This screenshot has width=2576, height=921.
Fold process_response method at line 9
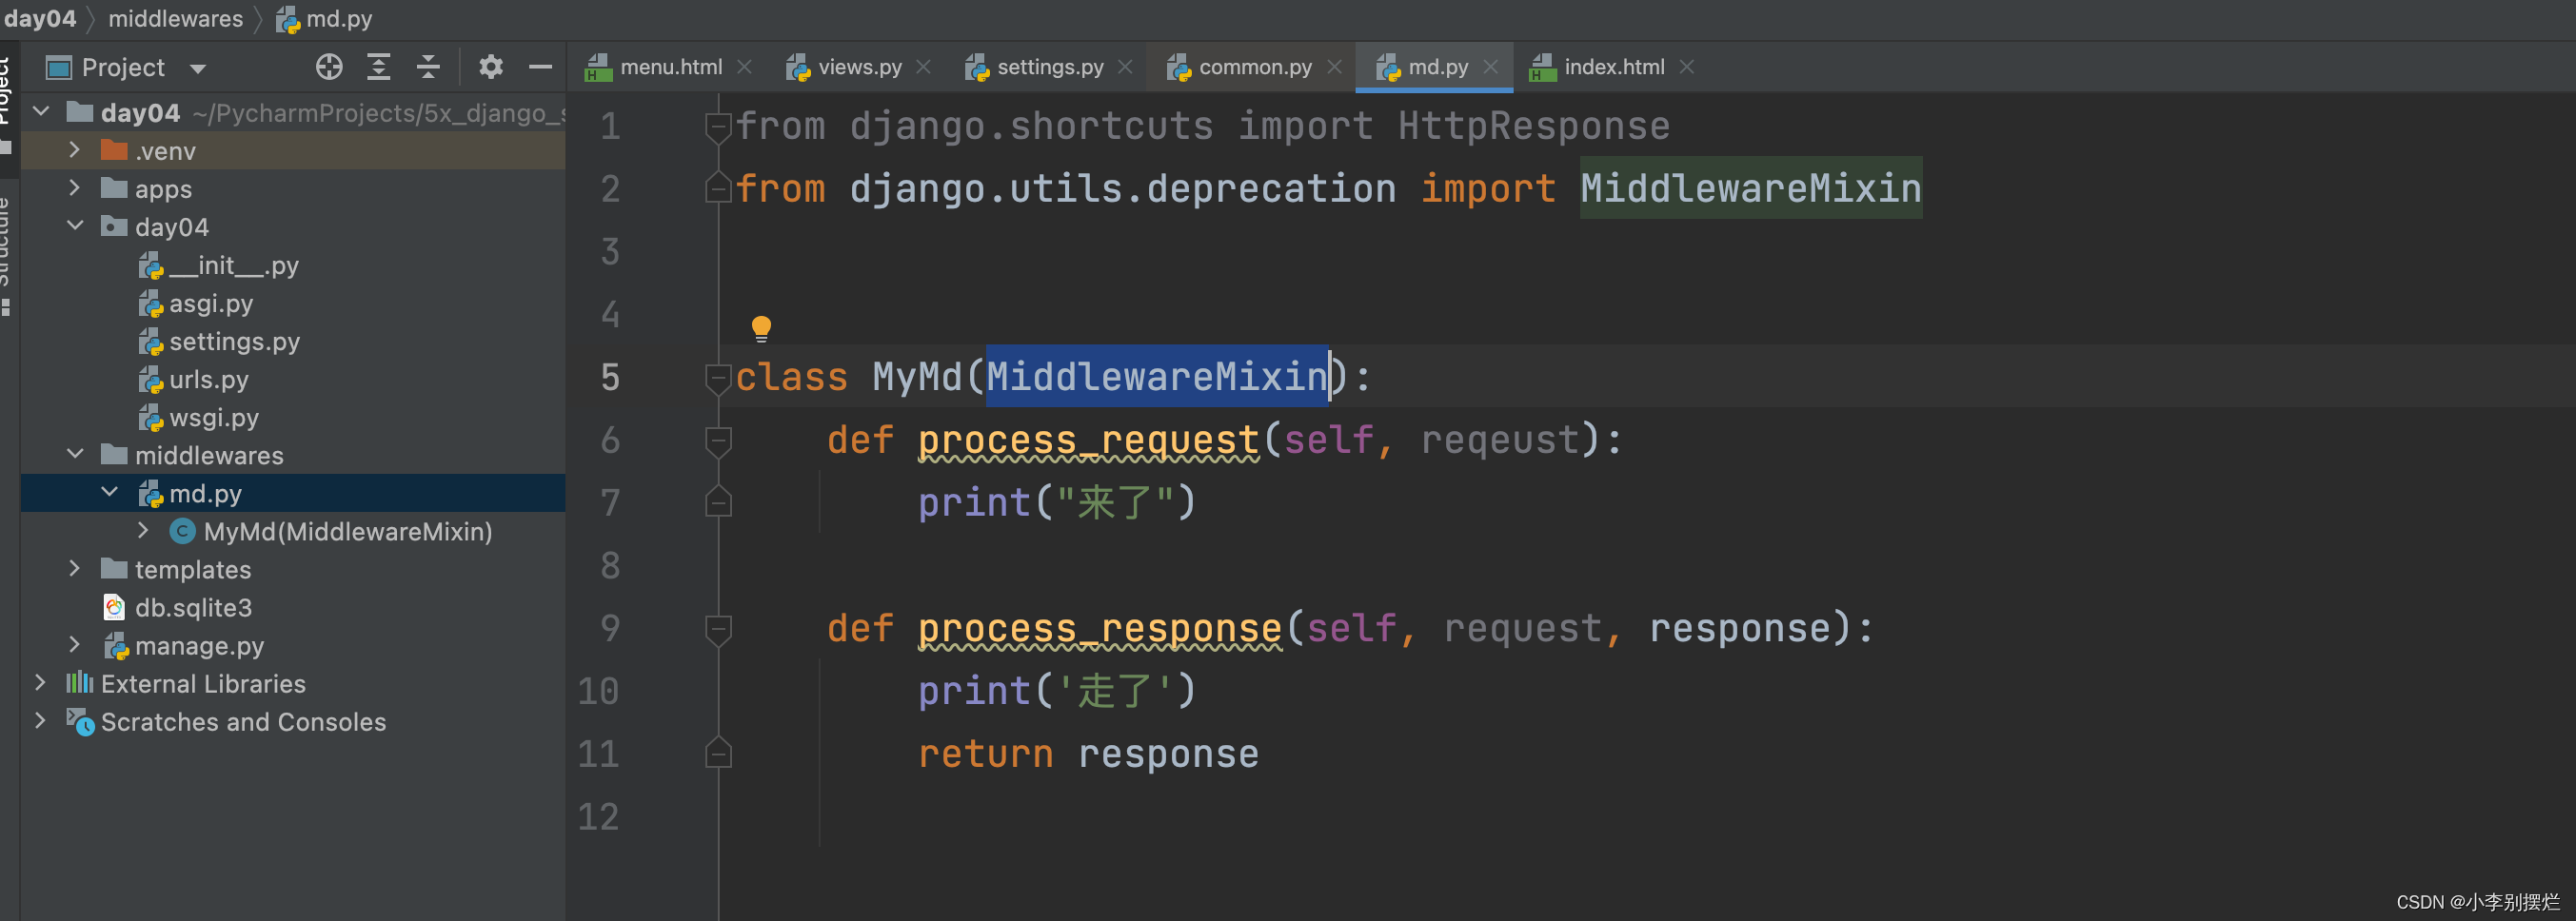(x=718, y=629)
